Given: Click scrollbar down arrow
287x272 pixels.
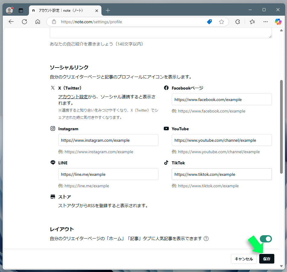Looking at the screenshot, I should 281,266.
